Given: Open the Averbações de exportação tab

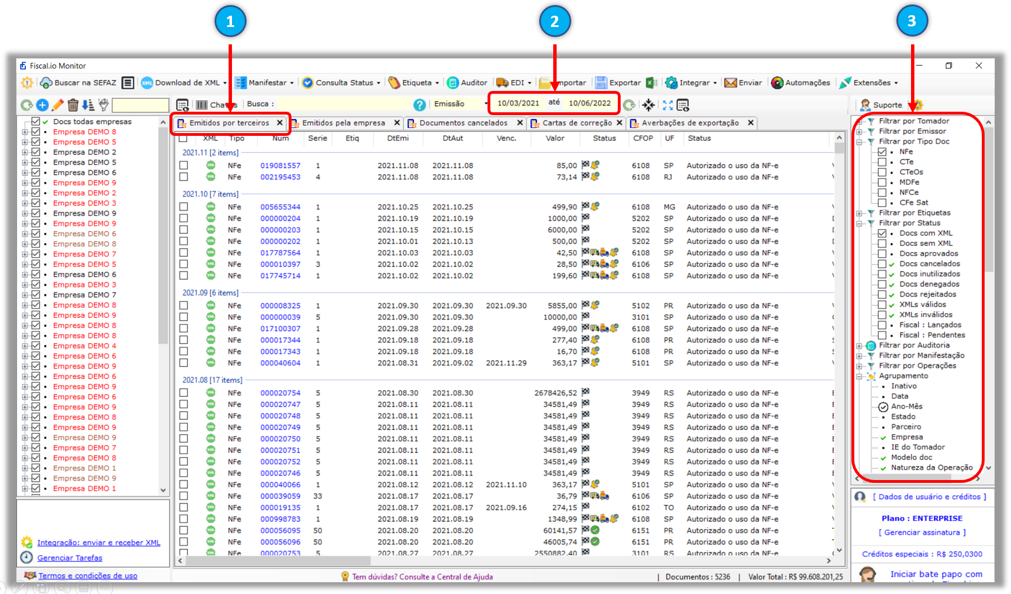Looking at the screenshot, I should (x=690, y=123).
